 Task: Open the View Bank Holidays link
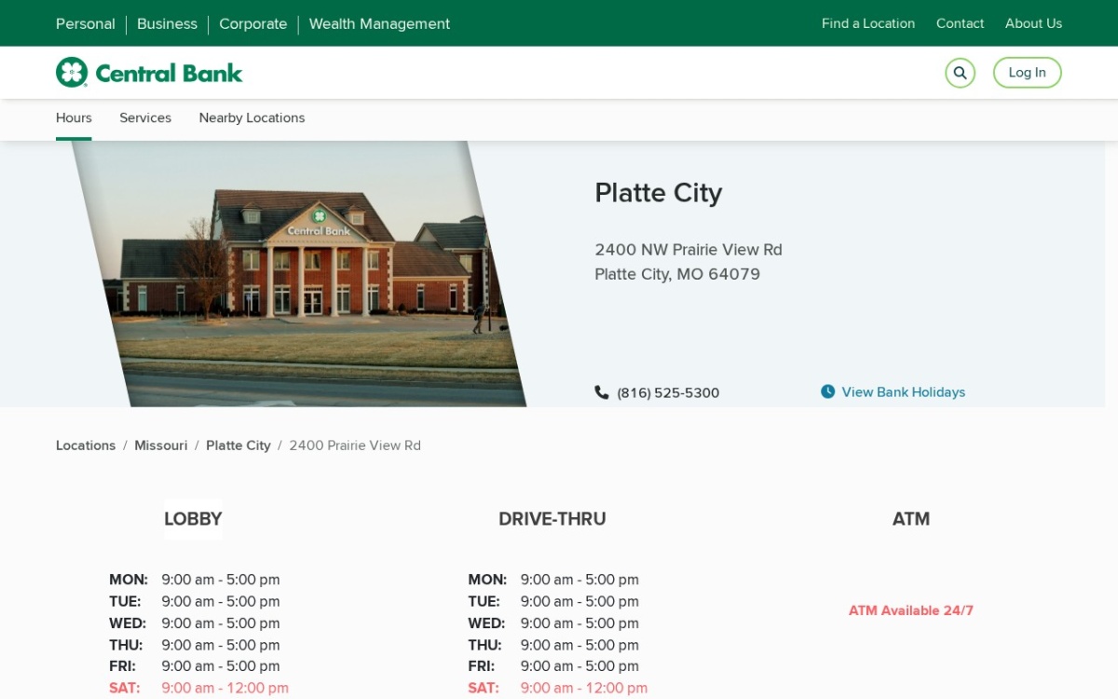pos(904,392)
